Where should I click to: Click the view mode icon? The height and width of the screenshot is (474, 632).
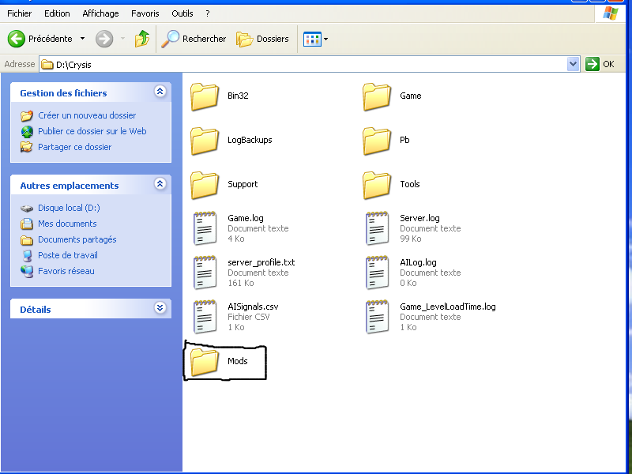coord(312,39)
